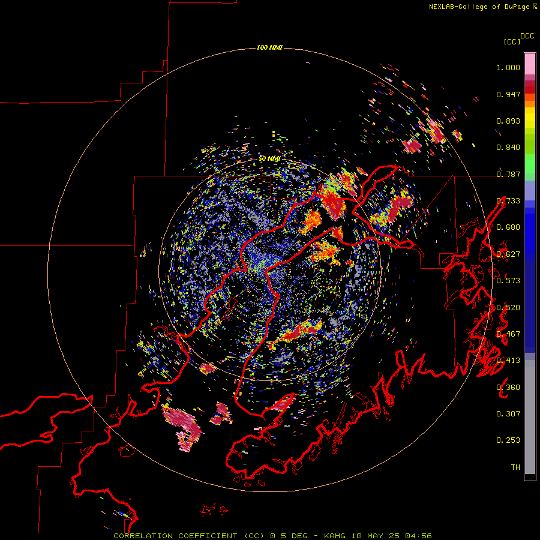The image size is (540, 540).
Task: Click the 0.680 scale value
Action: (508, 227)
